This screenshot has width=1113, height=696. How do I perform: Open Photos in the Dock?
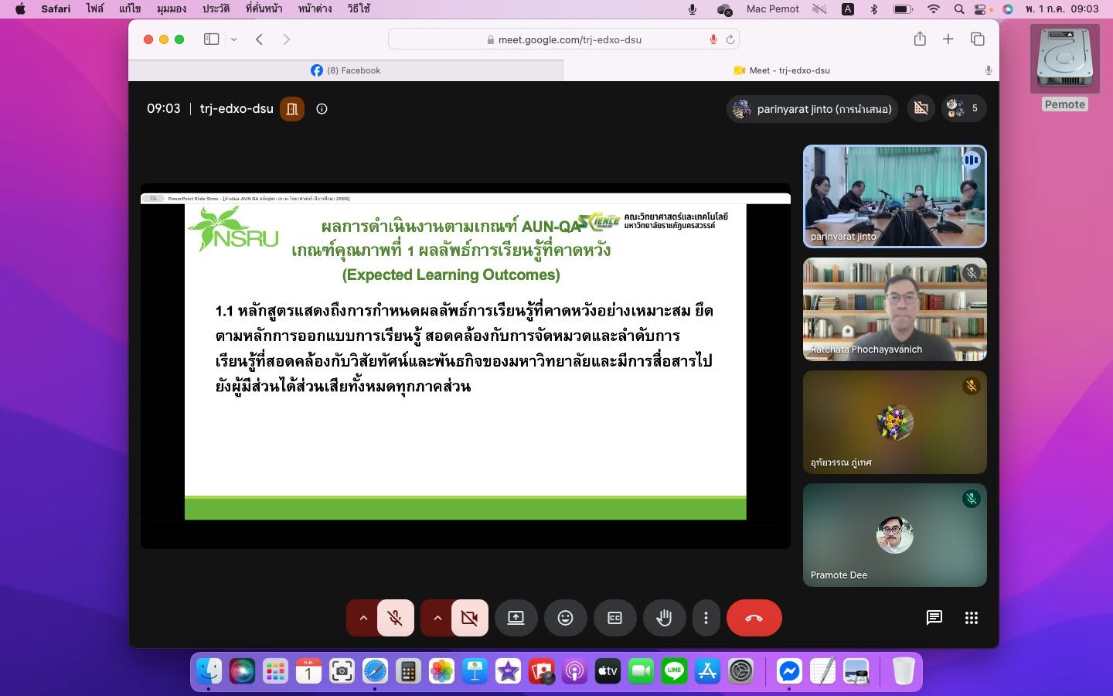pos(441,670)
